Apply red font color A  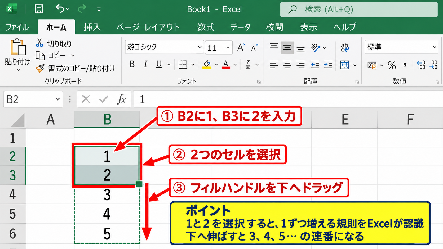coord(226,64)
